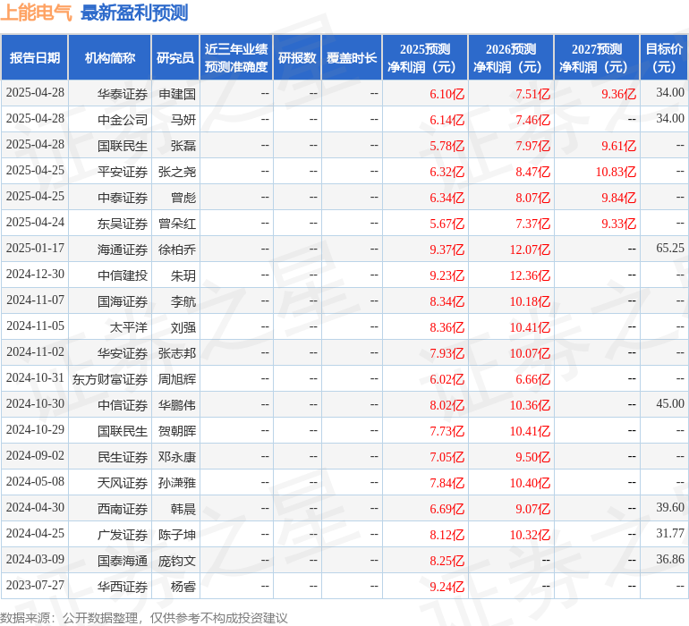689x626 pixels.
Task: Click the 上能电气 stock name in title
Action: [x=37, y=13]
